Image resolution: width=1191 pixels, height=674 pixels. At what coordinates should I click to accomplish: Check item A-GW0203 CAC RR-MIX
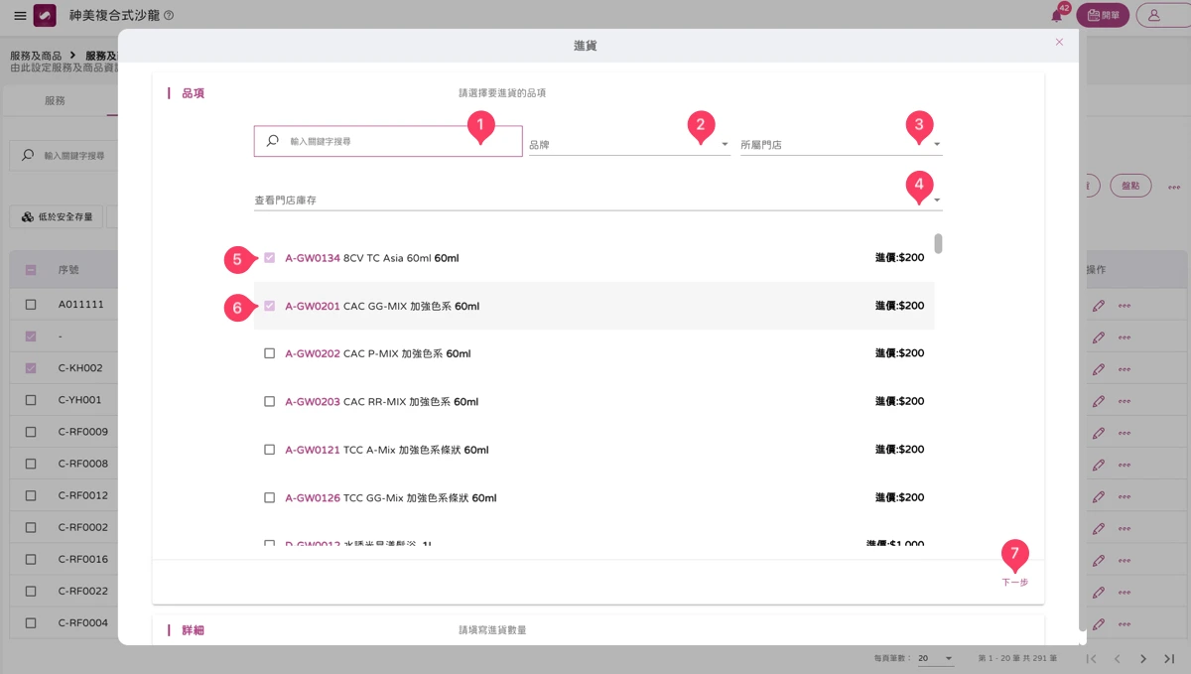pos(269,402)
